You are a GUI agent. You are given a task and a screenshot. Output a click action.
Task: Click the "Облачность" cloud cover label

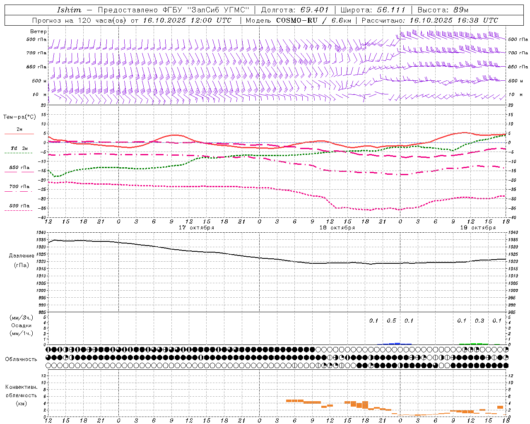point(21,359)
